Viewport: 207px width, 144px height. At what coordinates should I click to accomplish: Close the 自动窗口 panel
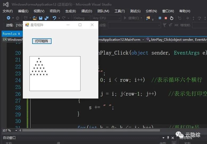coord(172,138)
